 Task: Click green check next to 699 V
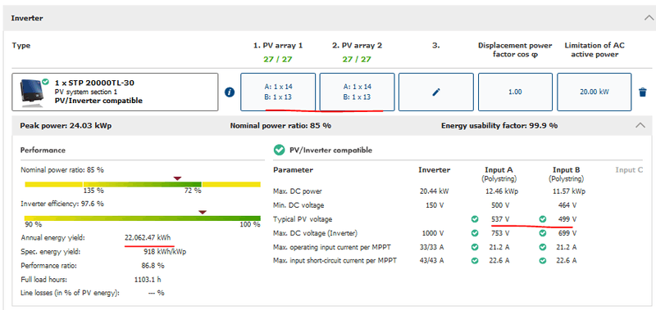(x=543, y=233)
